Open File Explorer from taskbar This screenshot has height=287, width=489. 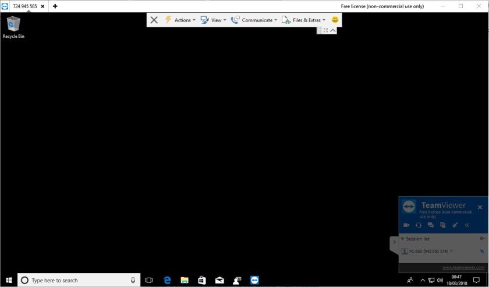click(x=185, y=280)
